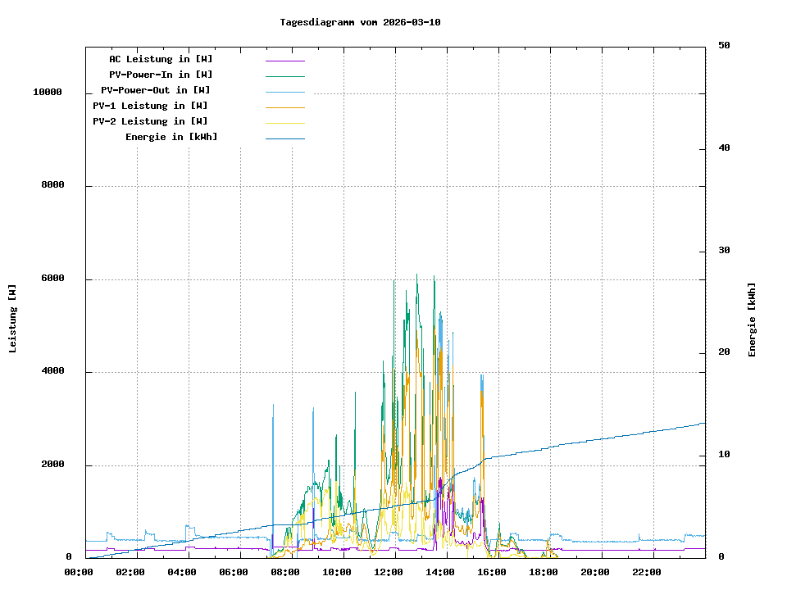The image size is (787, 590).
Task: Click the 00:00 label at axis start
Action: click(x=79, y=572)
